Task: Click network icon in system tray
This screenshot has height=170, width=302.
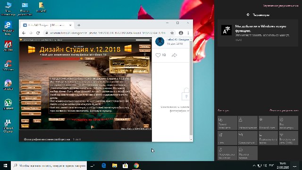Action: point(260,166)
